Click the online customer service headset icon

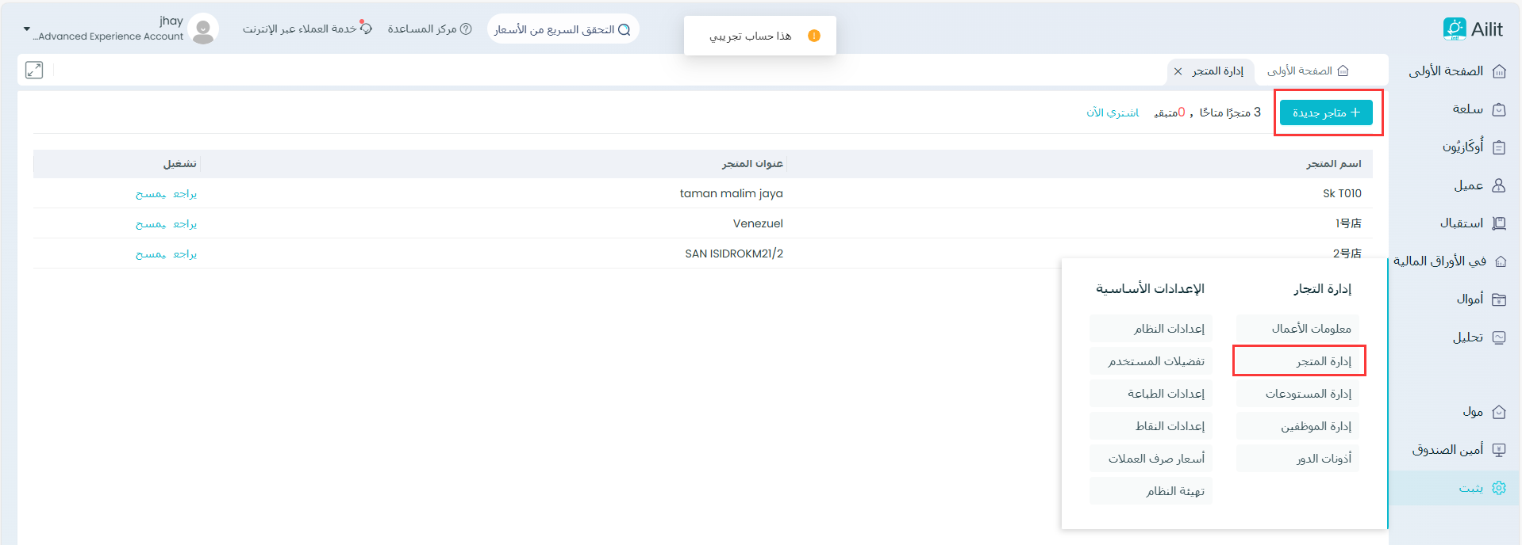click(x=366, y=28)
